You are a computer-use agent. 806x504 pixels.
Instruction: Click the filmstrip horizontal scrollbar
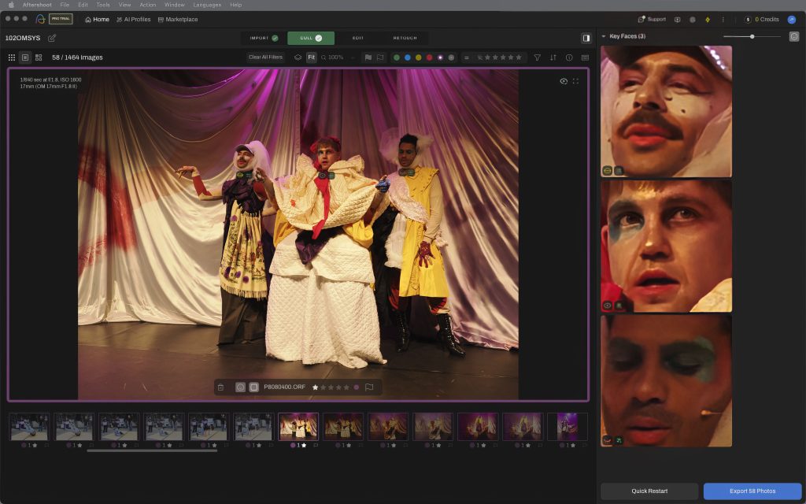152,451
